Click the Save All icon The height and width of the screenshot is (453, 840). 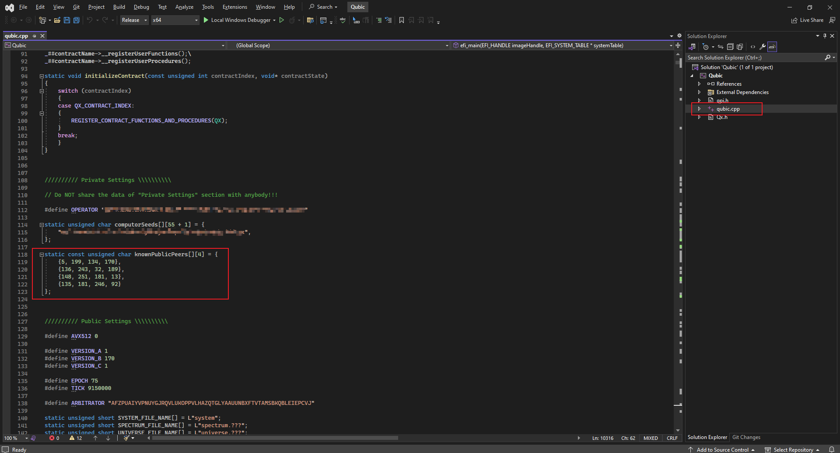click(x=77, y=20)
